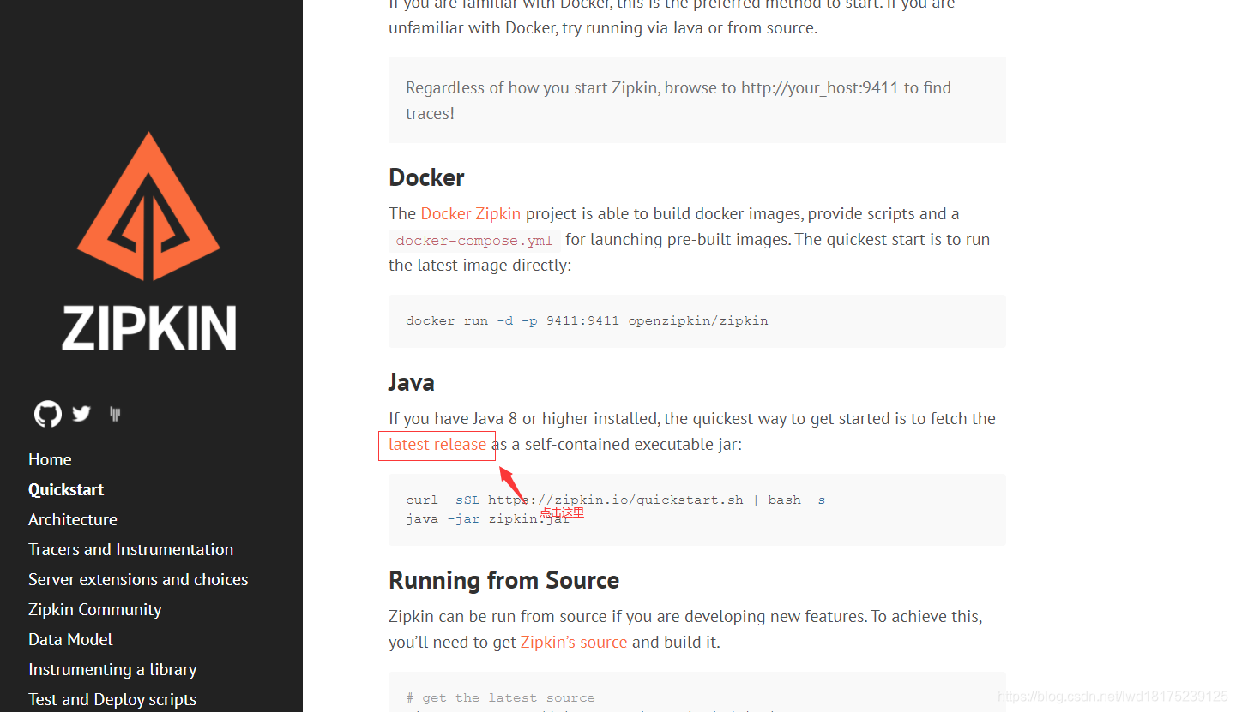Select Quickstart in the sidebar
The height and width of the screenshot is (712, 1236).
[x=66, y=489]
